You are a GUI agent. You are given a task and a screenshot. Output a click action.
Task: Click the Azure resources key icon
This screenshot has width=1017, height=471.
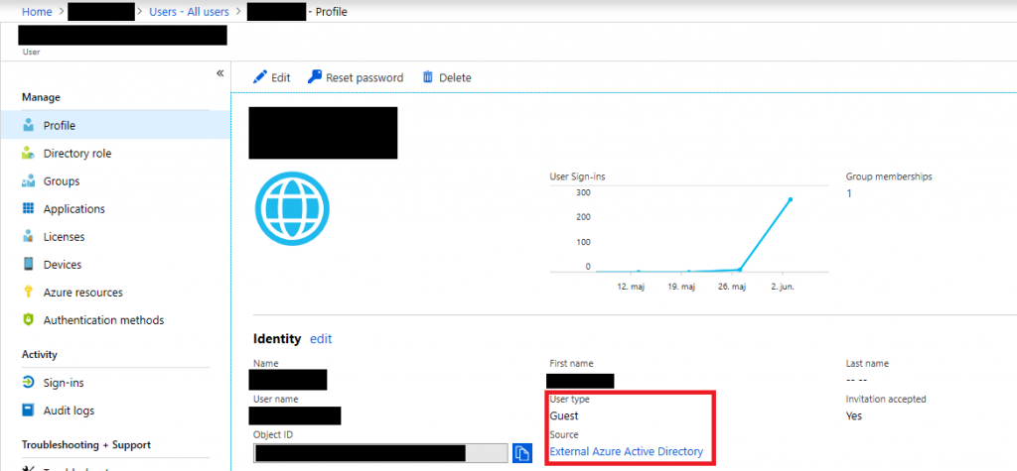28,293
